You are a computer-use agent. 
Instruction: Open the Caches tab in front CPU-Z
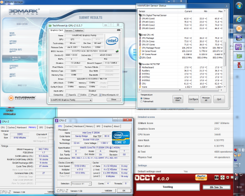(x=68, y=127)
